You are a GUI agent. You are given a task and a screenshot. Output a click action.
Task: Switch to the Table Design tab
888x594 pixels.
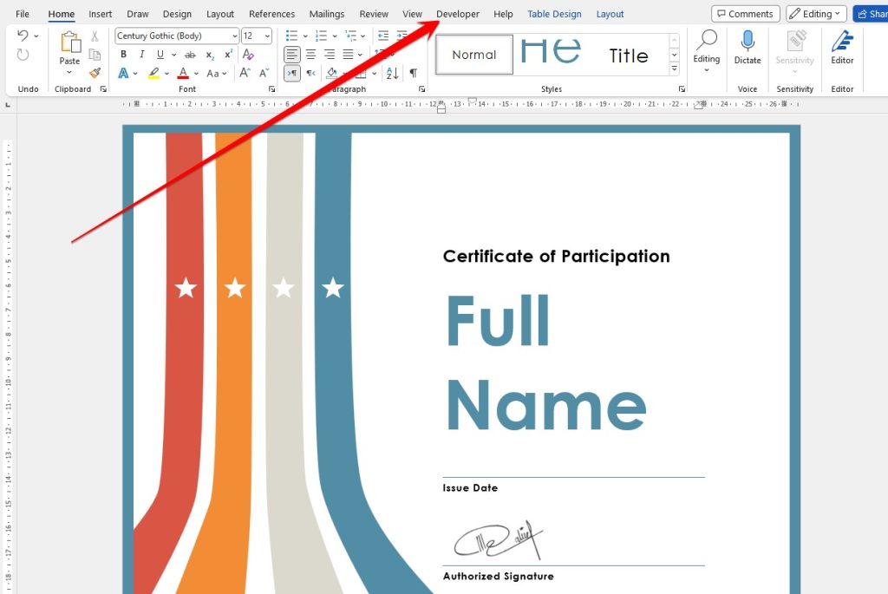[x=554, y=14]
